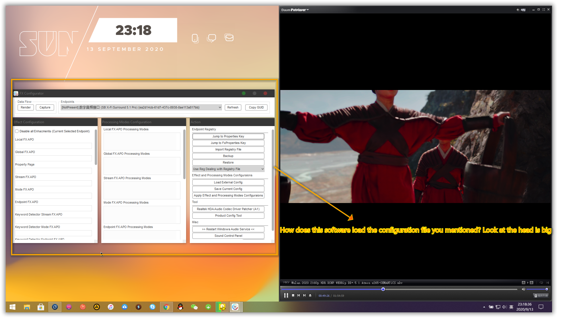
Task: Stop the video in PotPlayer
Action: pyautogui.click(x=293, y=295)
